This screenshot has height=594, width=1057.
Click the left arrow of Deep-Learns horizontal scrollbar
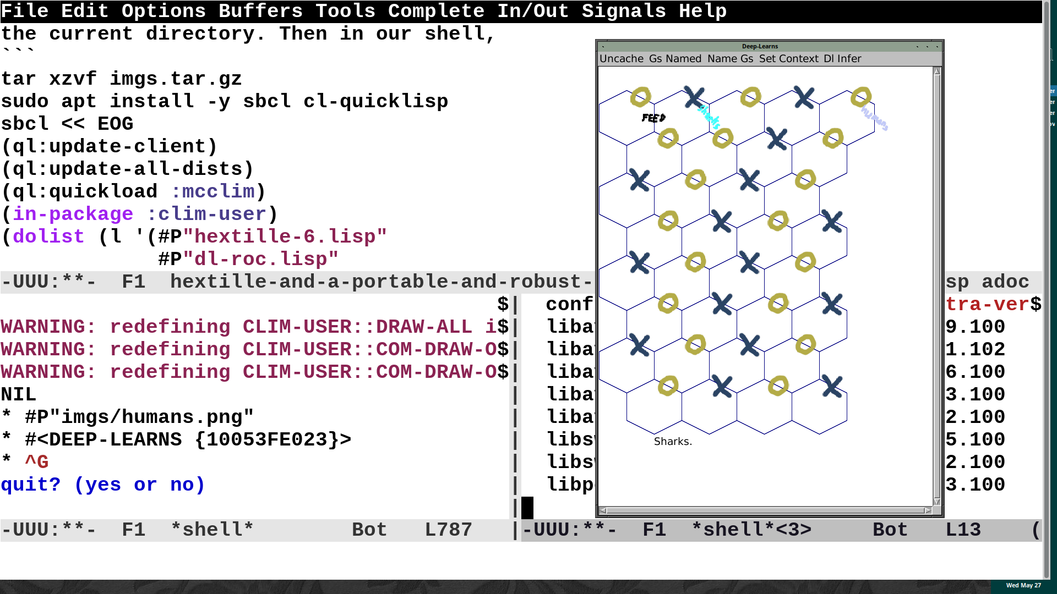coord(603,510)
